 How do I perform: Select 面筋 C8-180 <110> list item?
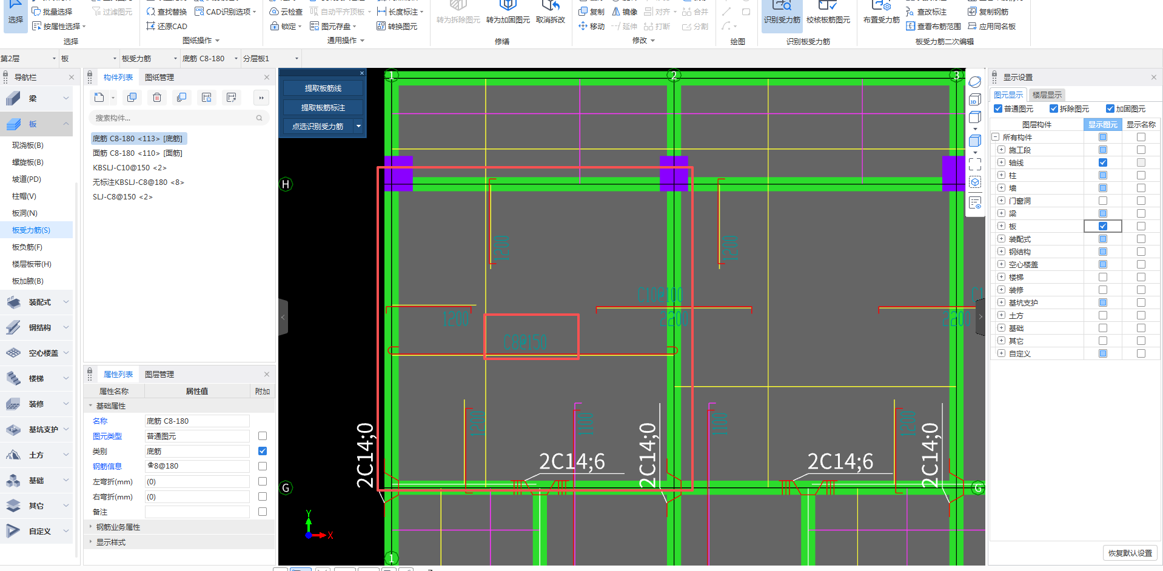coord(138,153)
